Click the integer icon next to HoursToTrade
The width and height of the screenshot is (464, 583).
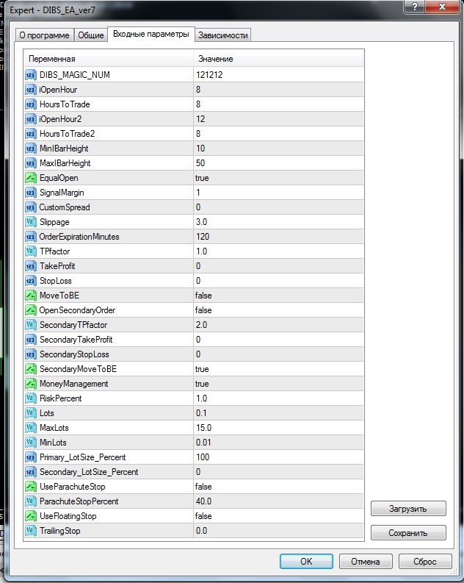31,104
